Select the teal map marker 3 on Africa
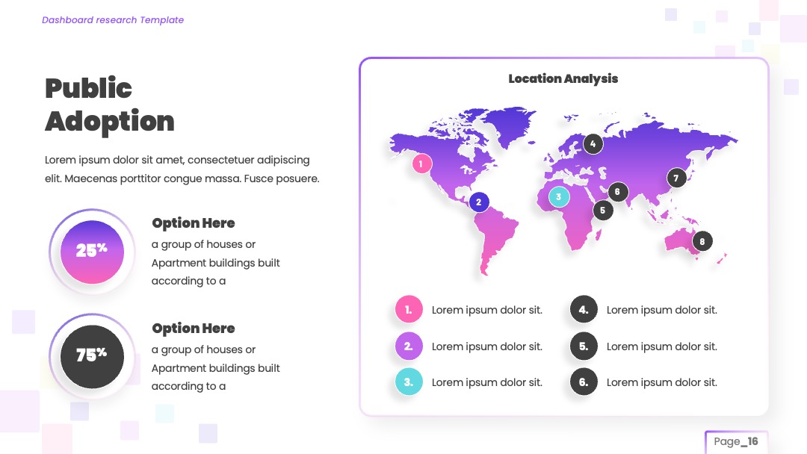 click(x=559, y=197)
